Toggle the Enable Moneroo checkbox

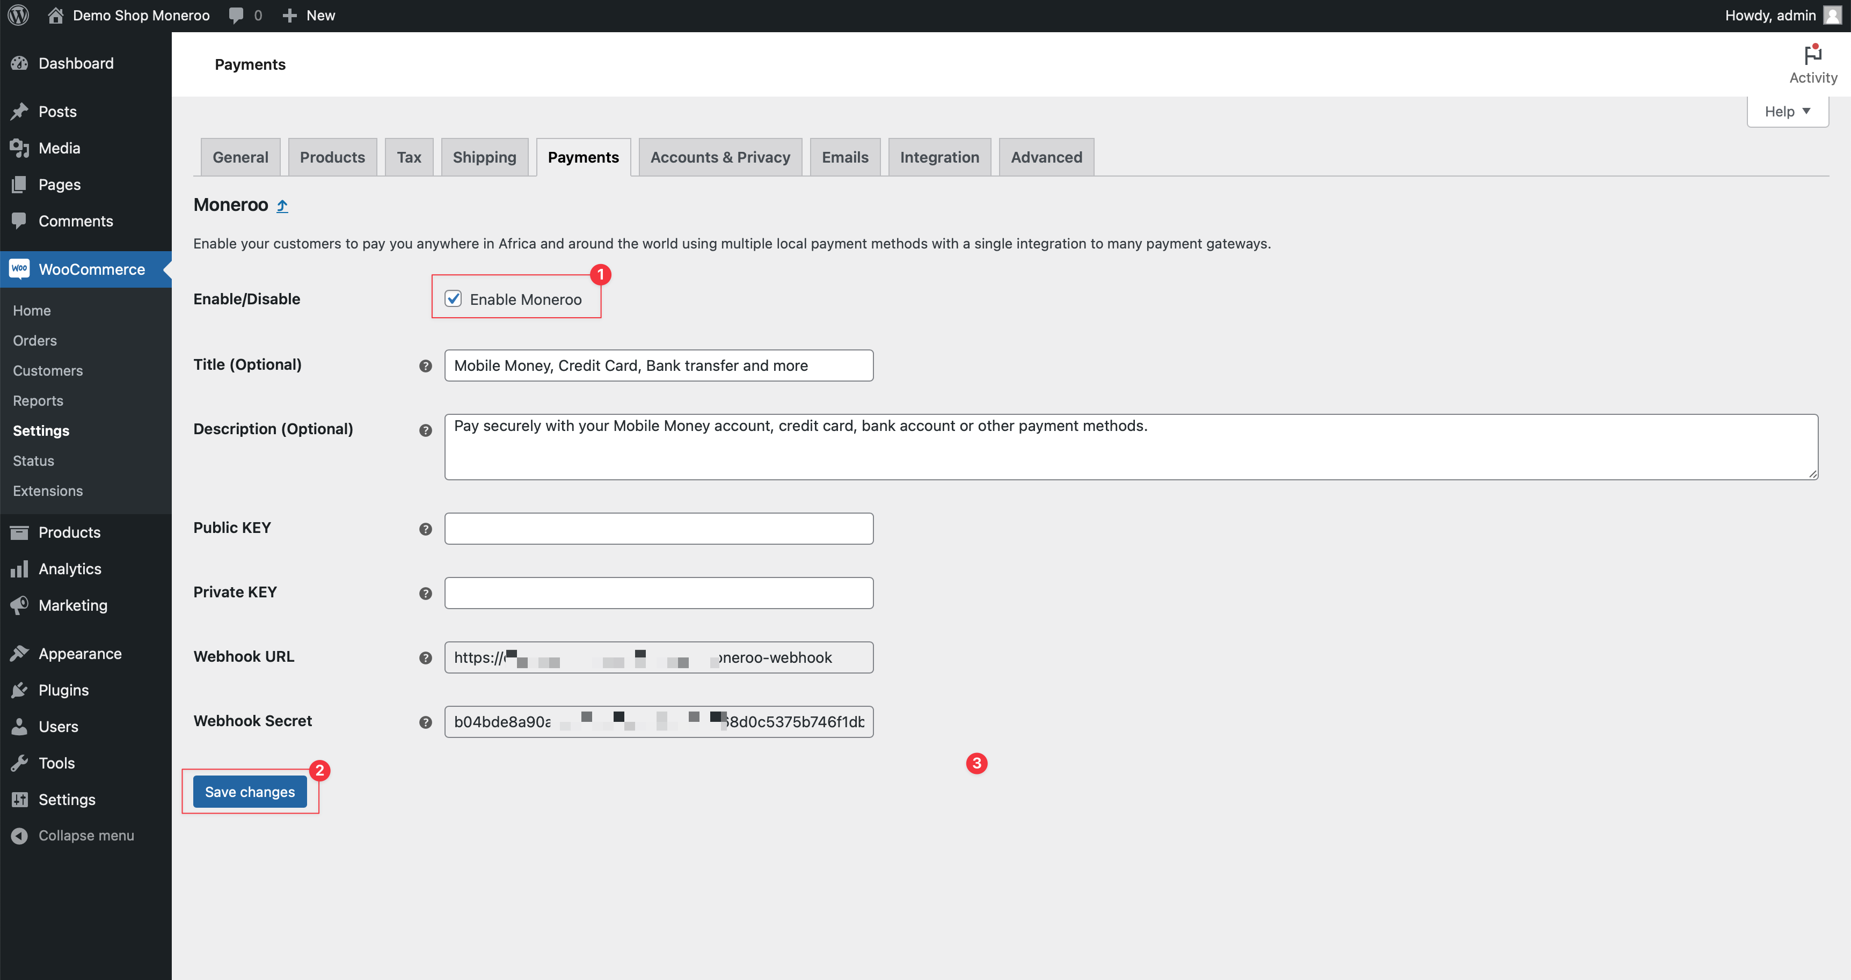pos(453,299)
